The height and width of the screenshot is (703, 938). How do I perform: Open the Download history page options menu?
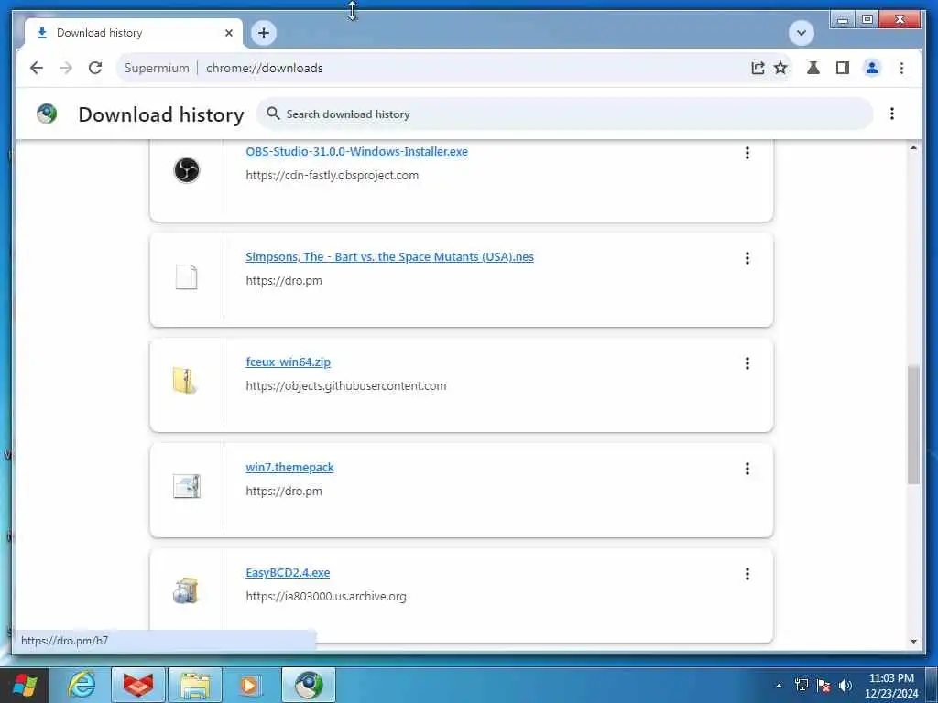click(892, 114)
